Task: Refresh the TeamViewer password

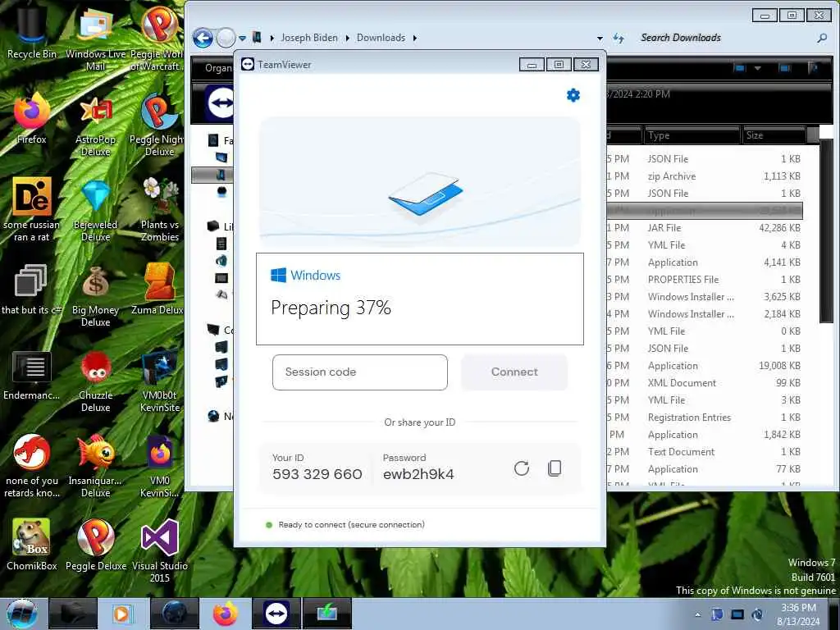Action: (x=521, y=468)
